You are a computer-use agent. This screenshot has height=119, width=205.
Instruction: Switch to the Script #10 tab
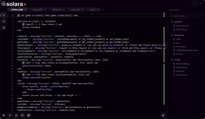[x=38, y=10]
